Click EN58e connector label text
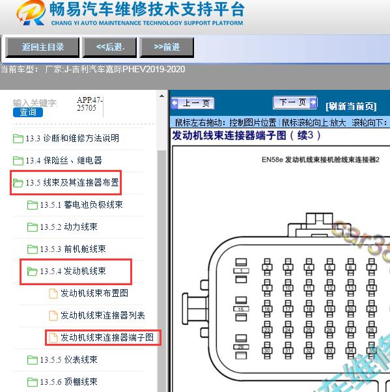 [x=320, y=160]
